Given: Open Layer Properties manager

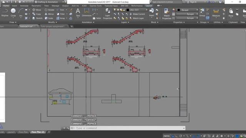Looking at the screenshot, I should tap(108, 14).
